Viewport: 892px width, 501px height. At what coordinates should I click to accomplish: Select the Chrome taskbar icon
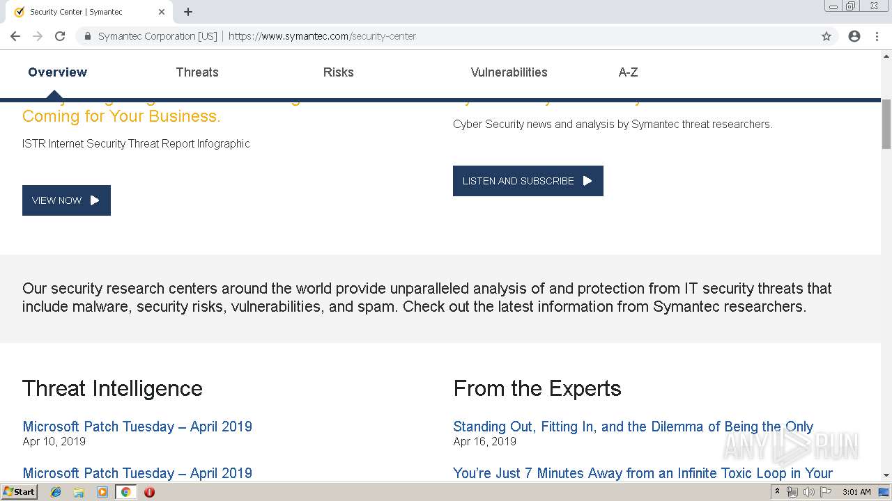[x=126, y=492]
